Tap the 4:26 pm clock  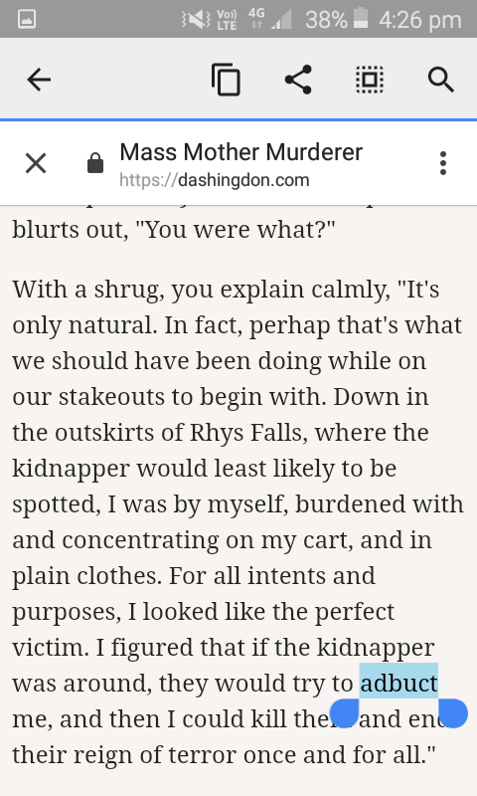[420, 20]
